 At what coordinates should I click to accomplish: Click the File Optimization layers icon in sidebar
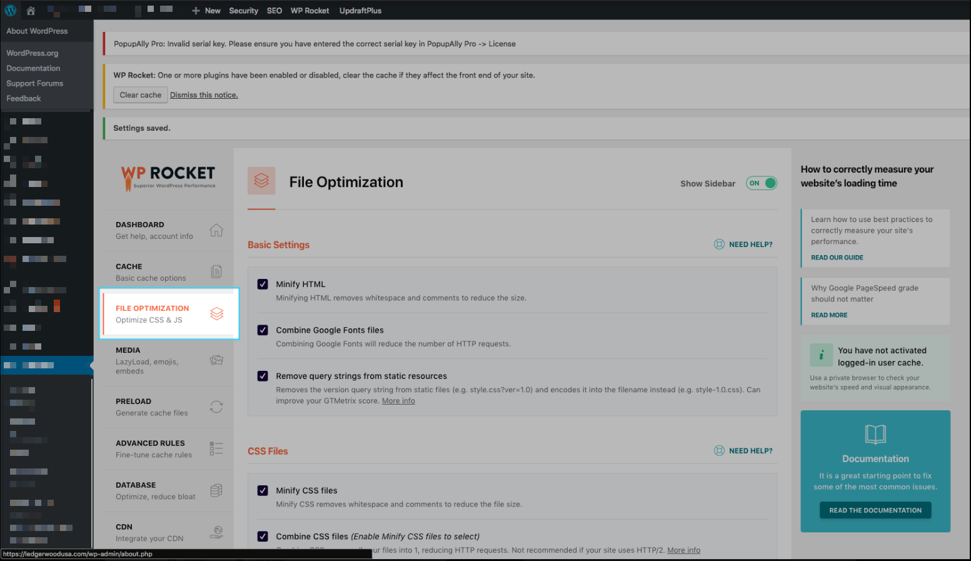coord(216,313)
